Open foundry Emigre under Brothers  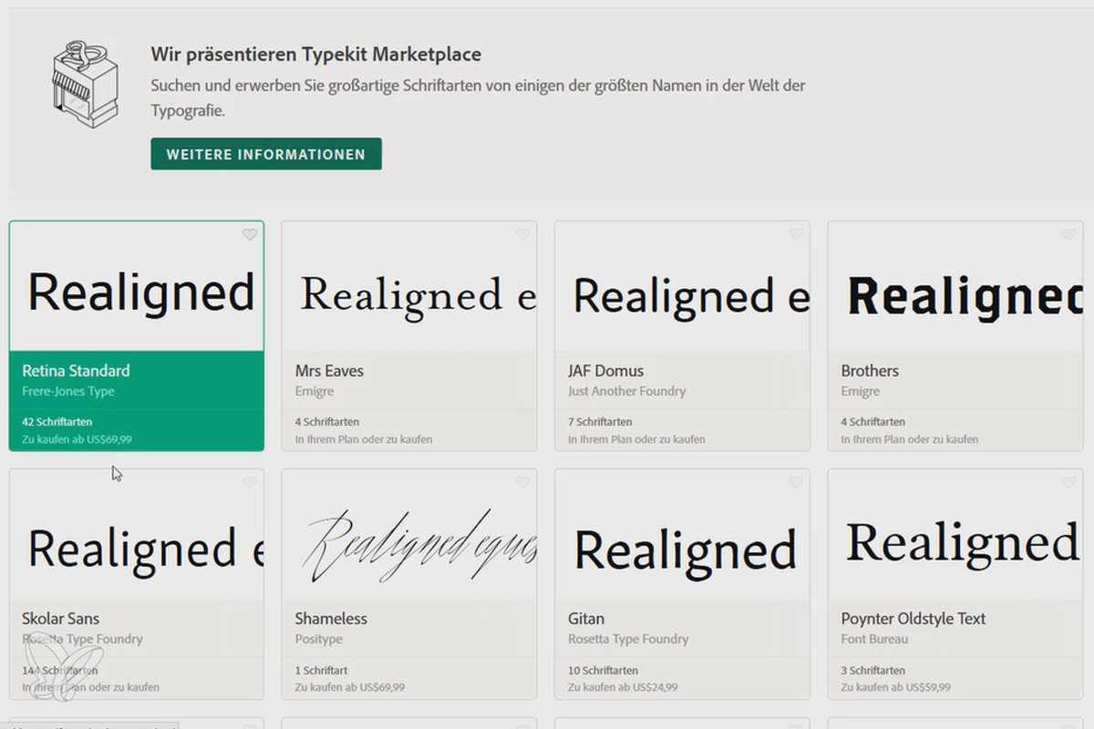point(861,392)
